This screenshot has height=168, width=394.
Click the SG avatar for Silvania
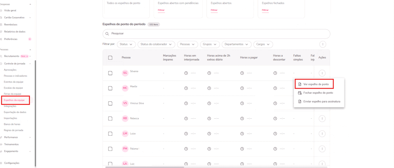pos(125,73)
